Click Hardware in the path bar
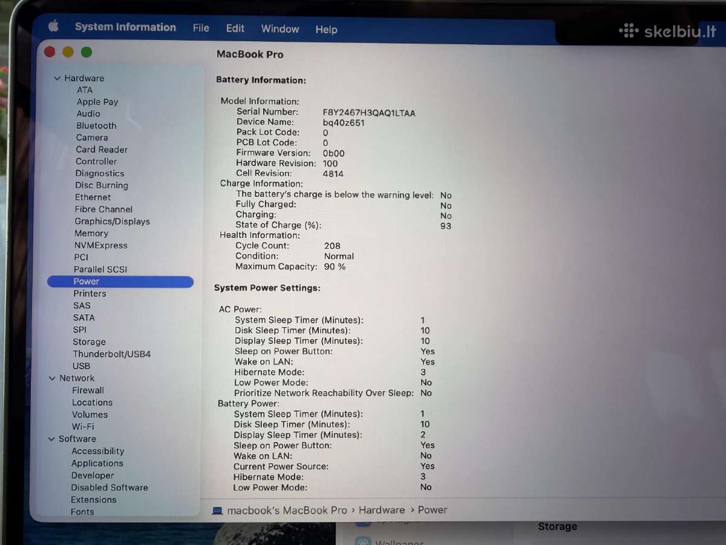This screenshot has width=726, height=545. (x=382, y=510)
